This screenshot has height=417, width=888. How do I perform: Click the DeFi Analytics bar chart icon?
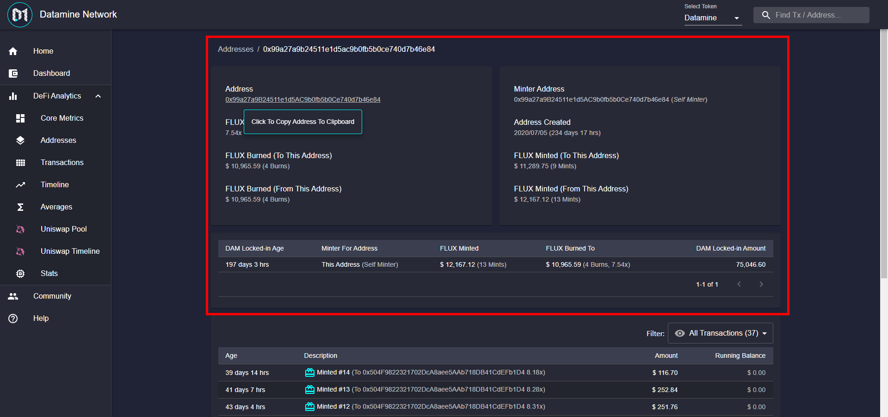click(13, 96)
